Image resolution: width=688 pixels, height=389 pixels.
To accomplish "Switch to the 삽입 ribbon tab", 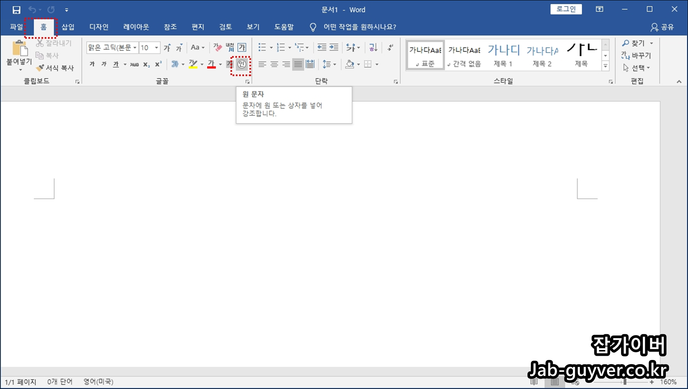I will coord(67,27).
